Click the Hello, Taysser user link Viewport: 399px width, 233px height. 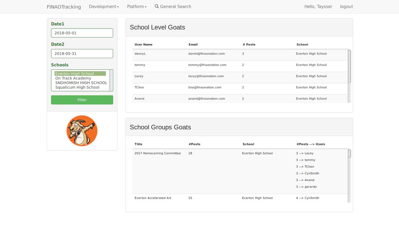318,6
